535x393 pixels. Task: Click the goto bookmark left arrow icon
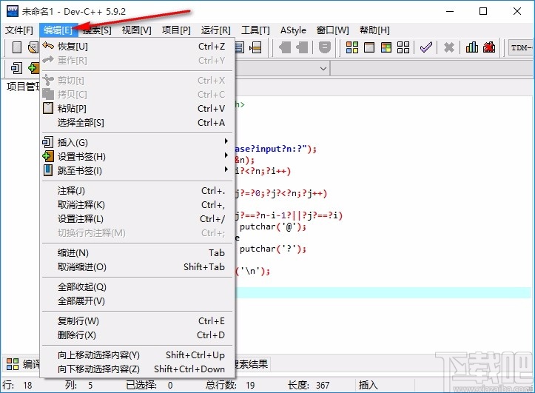pyautogui.click(x=285, y=47)
